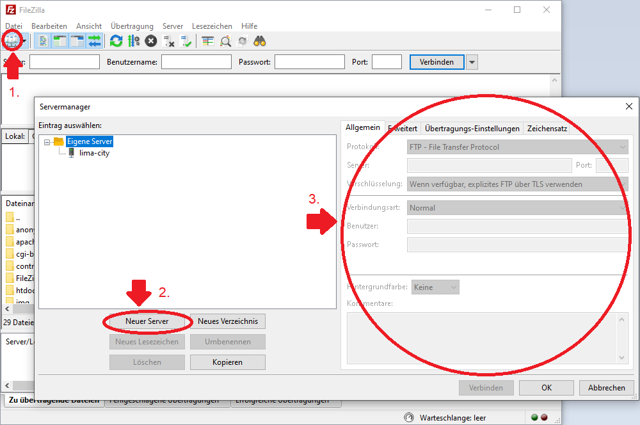
Task: Select the lima-city server entry
Action: (93, 153)
